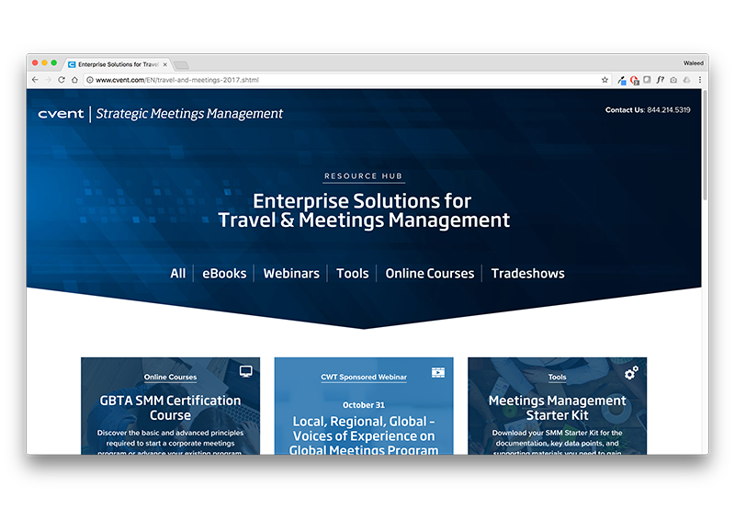
Task: Click the video icon on Webinar card
Action: 438,373
